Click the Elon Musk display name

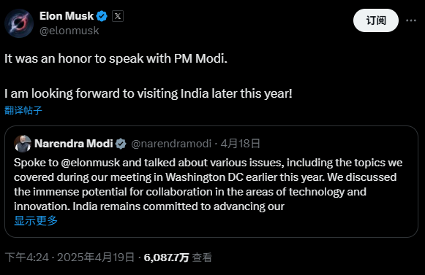tap(67, 16)
